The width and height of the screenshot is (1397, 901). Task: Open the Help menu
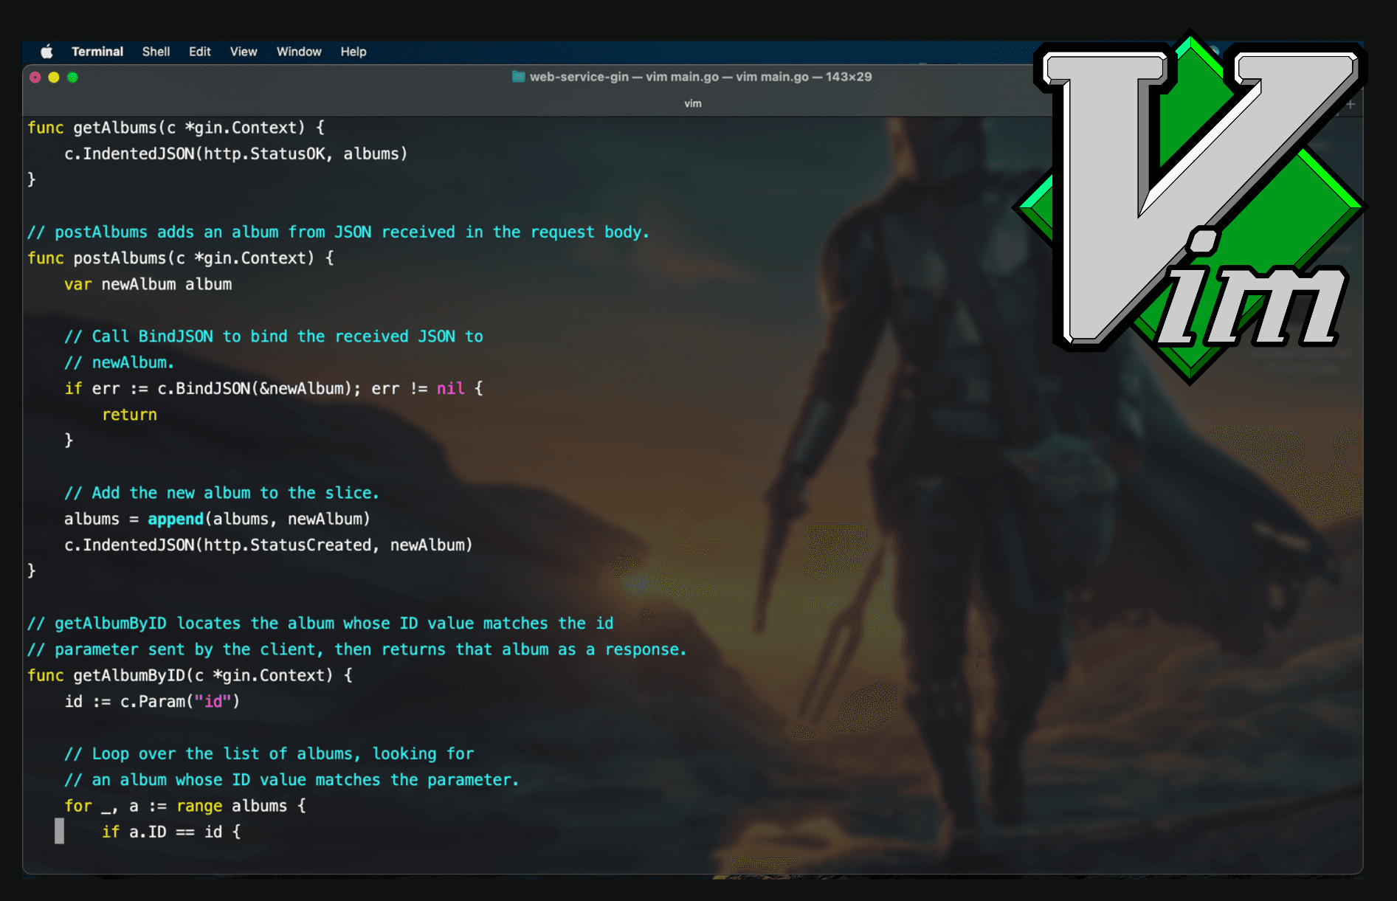(x=353, y=52)
